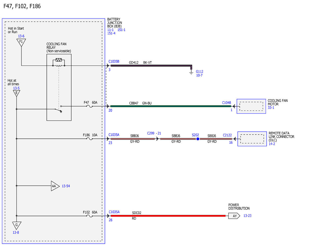Click the F47 60A fuse symbol
This screenshot has width=318, height=245.
[90, 106]
